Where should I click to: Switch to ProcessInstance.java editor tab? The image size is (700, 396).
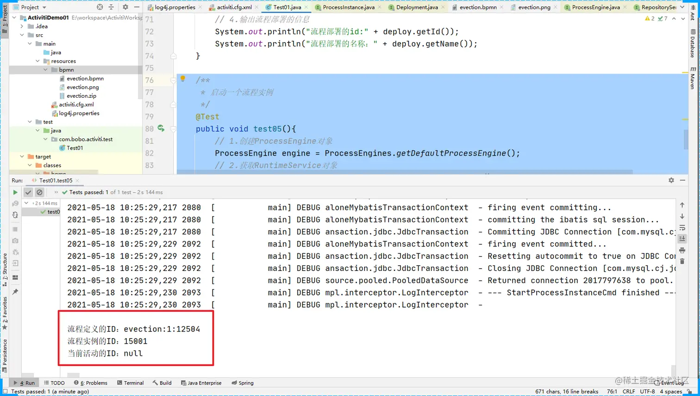[x=348, y=7]
